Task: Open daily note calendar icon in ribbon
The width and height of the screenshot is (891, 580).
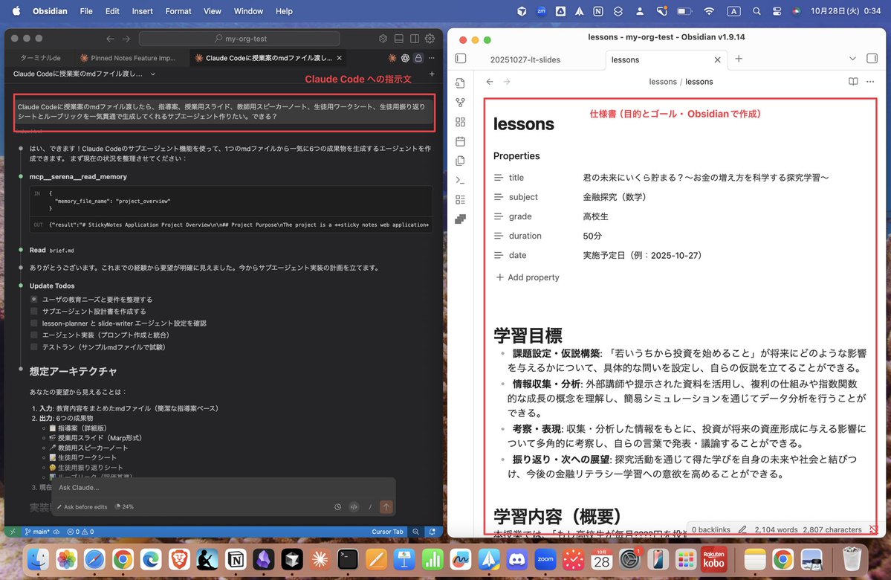Action: coord(460,141)
